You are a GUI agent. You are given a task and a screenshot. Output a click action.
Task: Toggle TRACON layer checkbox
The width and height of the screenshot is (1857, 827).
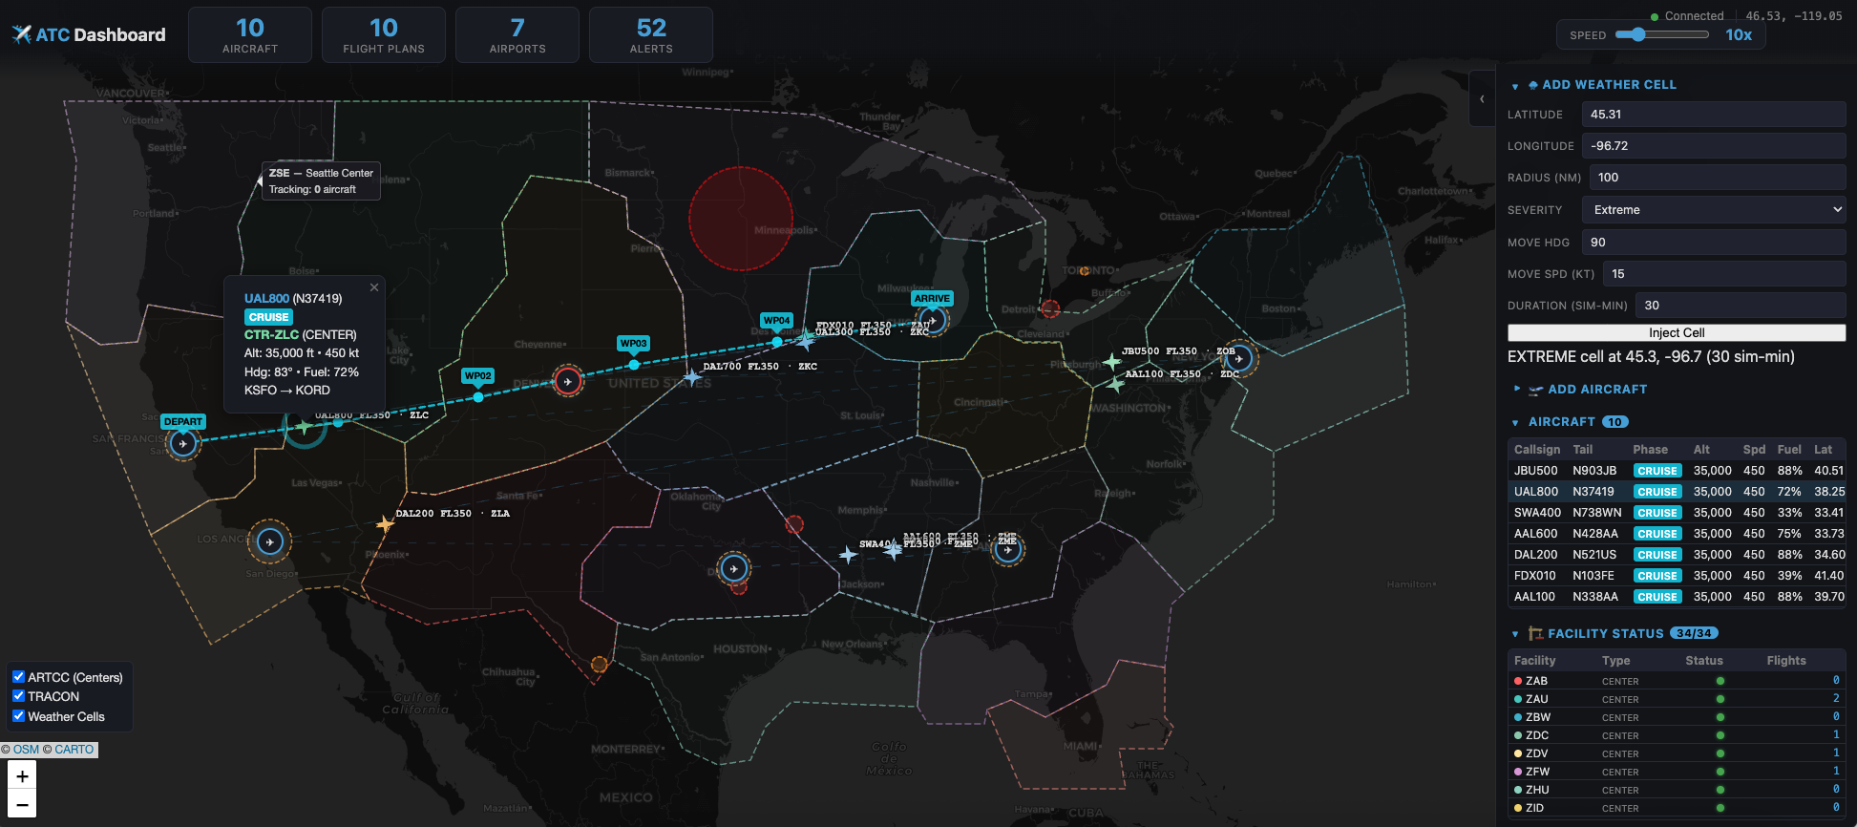click(x=18, y=696)
